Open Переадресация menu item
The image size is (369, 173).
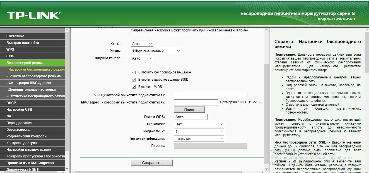point(32,123)
